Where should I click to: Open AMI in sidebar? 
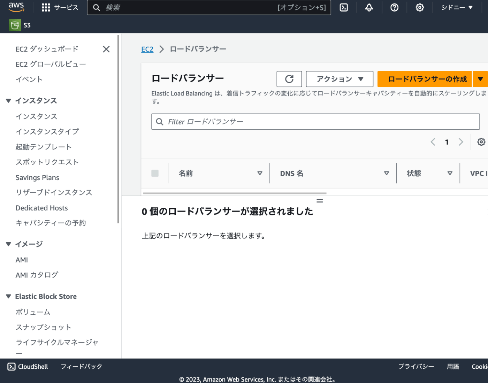tap(22, 260)
